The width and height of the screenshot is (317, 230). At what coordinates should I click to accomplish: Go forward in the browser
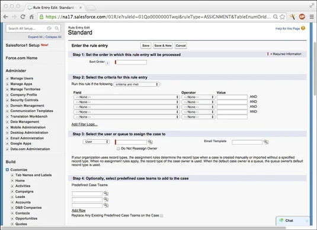click(x=14, y=17)
